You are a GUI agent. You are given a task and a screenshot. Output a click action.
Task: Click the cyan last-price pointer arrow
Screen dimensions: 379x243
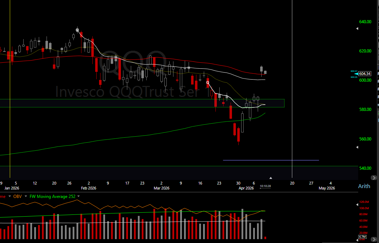[356, 74]
